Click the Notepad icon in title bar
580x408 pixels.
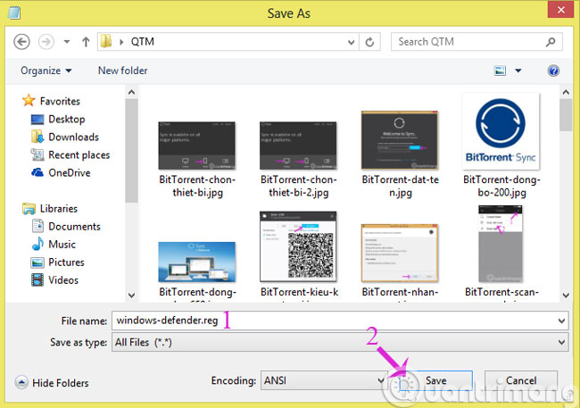coord(13,13)
